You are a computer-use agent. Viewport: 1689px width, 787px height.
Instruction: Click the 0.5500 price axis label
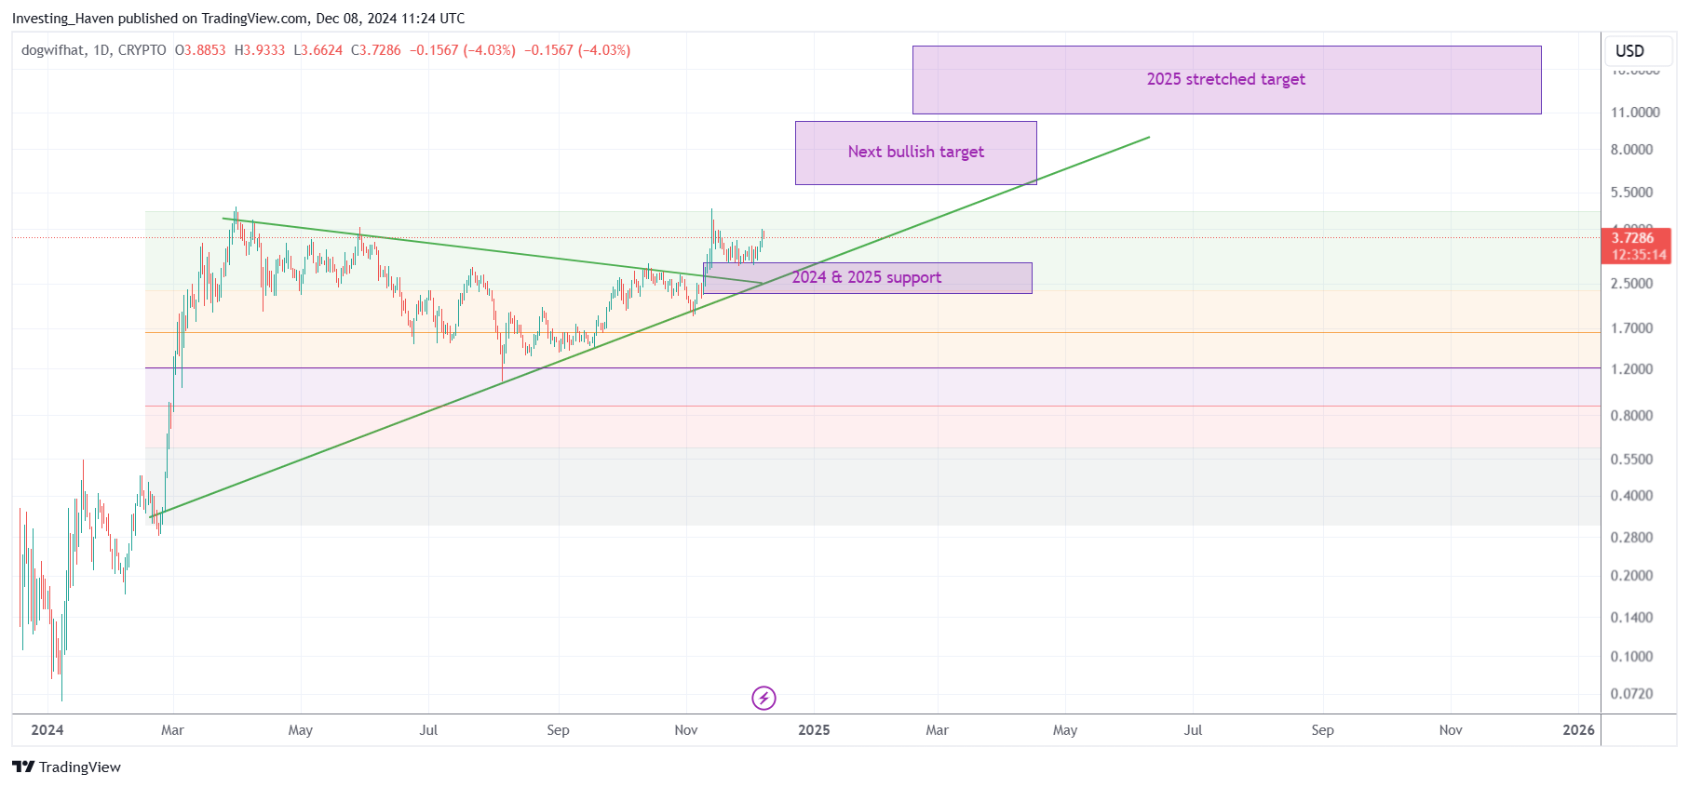(x=1631, y=460)
